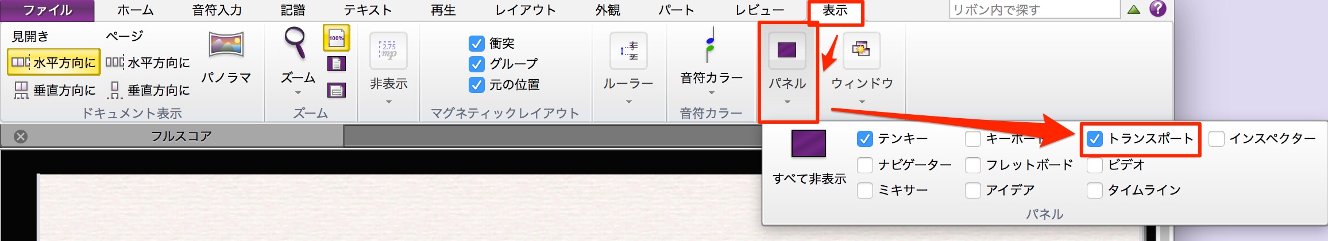1328x241 pixels.
Task: Close the フルスコア document tab
Action: coord(21,137)
